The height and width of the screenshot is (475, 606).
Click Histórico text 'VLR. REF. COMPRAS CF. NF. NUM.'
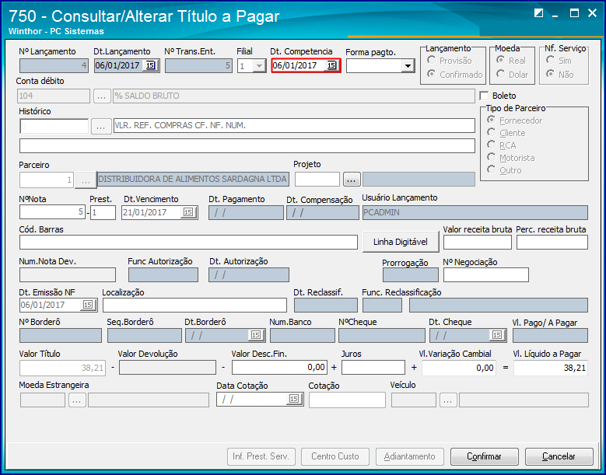coord(180,125)
